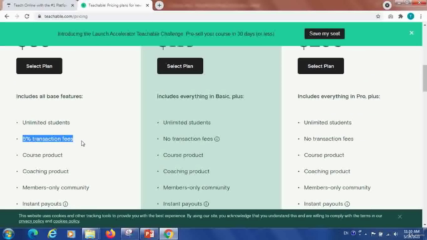This screenshot has width=427, height=240.
Task: Close the Teachable Pricing plans tab
Action: 147,5
